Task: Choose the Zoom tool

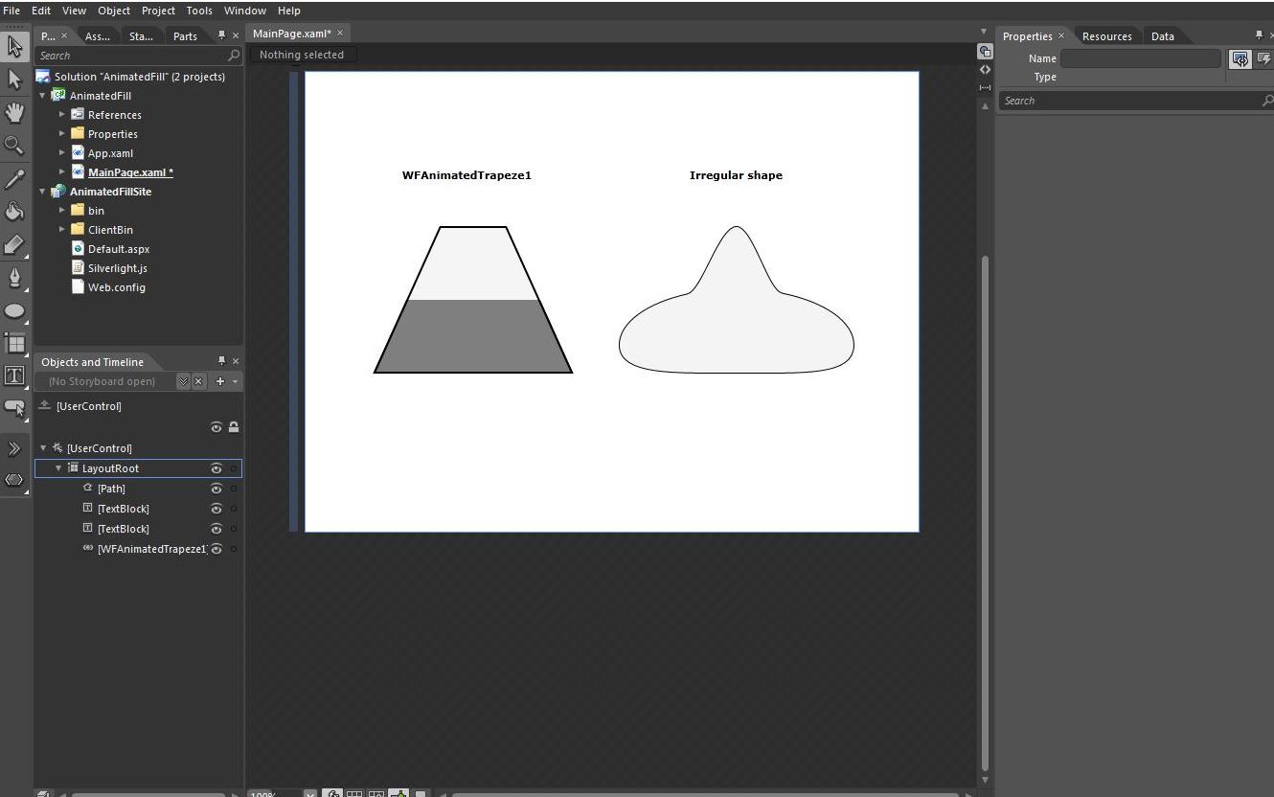Action: (x=14, y=146)
